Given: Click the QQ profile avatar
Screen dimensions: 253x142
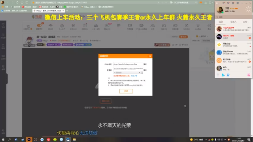Looking at the screenshot, I should [220, 10].
